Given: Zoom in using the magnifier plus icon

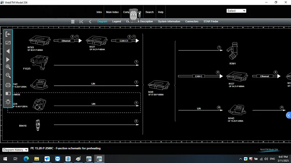Looking at the screenshot, I should (x=8, y=67).
